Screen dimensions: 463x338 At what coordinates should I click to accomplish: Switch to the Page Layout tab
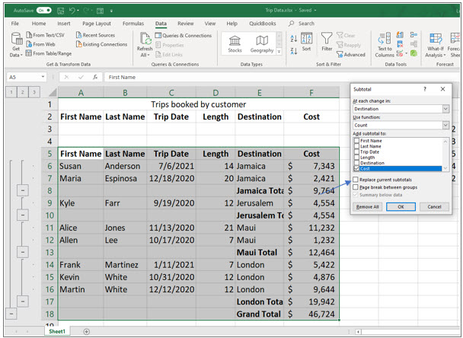point(97,24)
